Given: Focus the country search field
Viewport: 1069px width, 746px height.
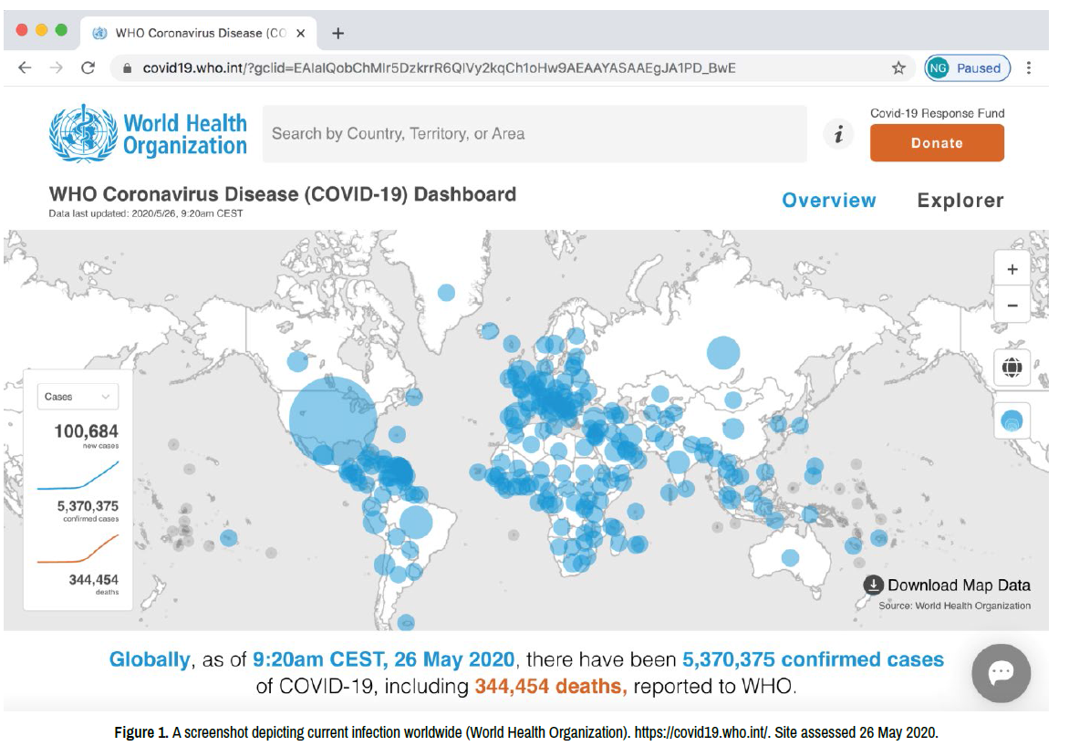Looking at the screenshot, I should (534, 134).
